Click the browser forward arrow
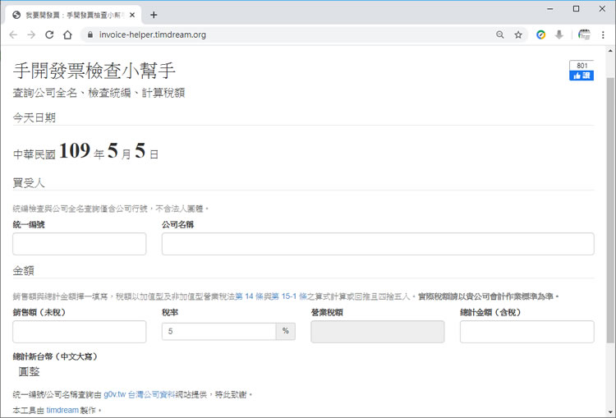This screenshot has height=418, width=616. click(x=31, y=34)
